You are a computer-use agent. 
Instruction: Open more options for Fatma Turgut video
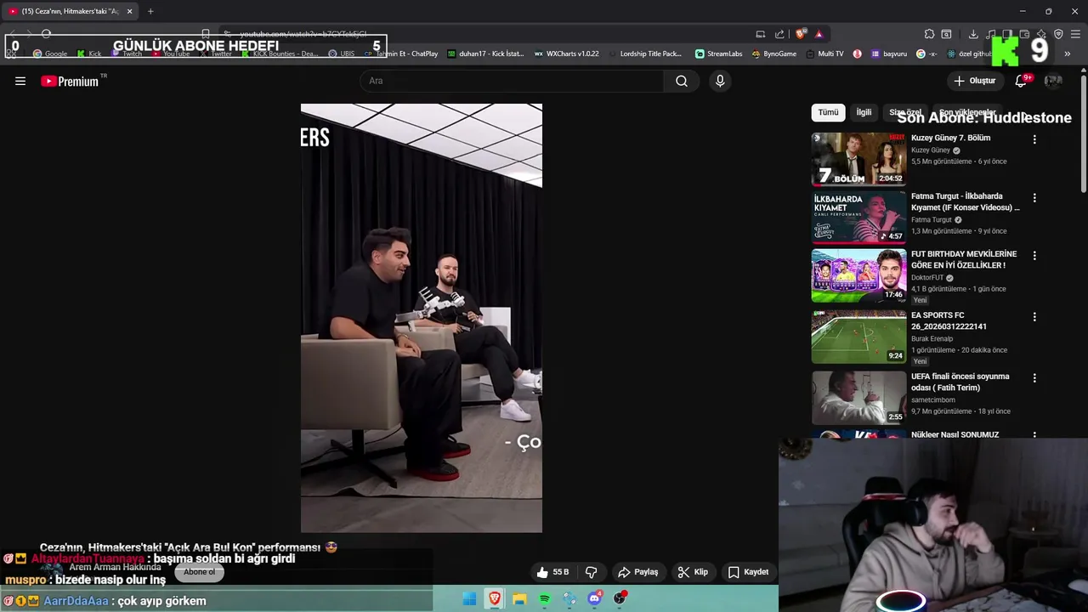tap(1034, 198)
